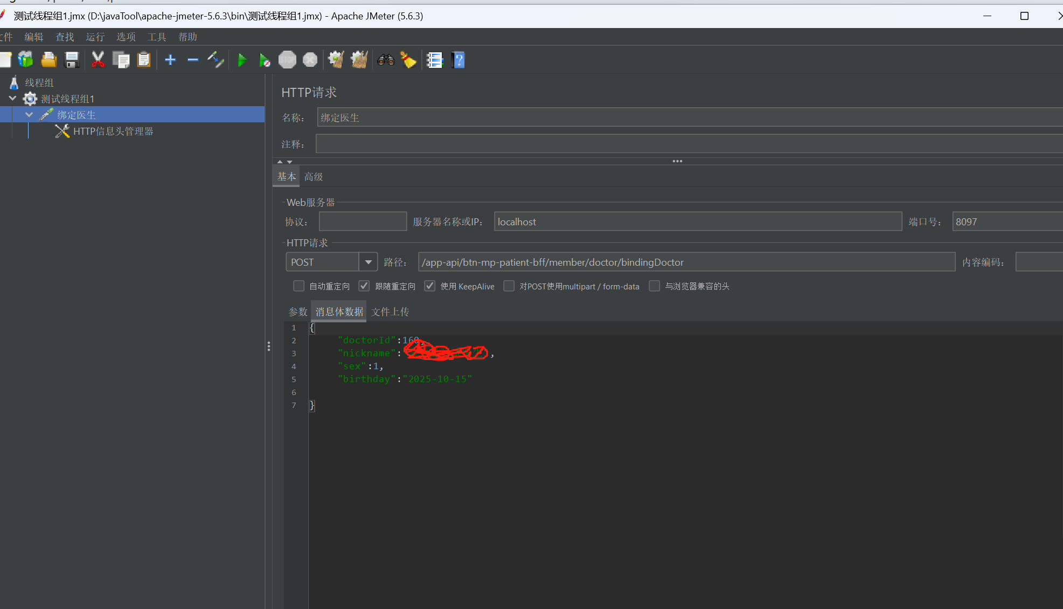Viewport: 1063px width, 609px height.
Task: Click the binoculars Search icon
Action: tap(386, 60)
